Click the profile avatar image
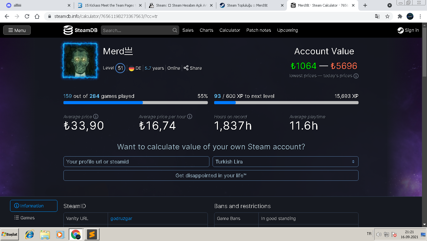Image resolution: width=427 pixels, height=241 pixels. [x=80, y=60]
